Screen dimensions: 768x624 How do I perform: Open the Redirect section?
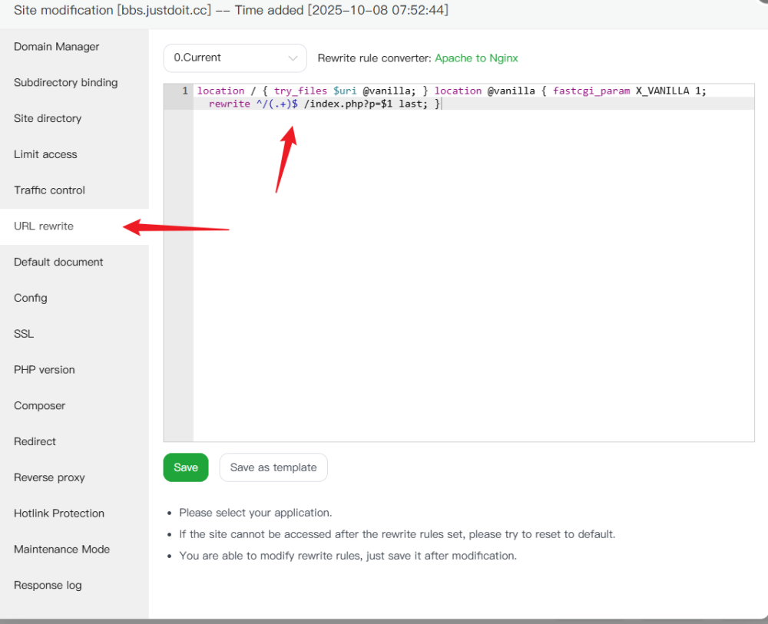35,442
